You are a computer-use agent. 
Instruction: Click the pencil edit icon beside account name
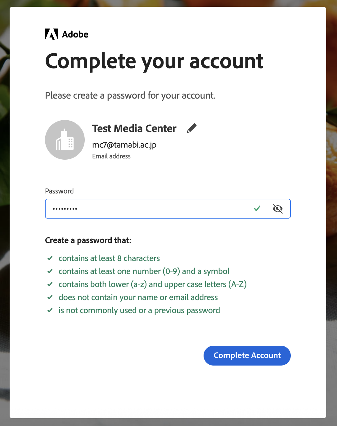pyautogui.click(x=192, y=128)
